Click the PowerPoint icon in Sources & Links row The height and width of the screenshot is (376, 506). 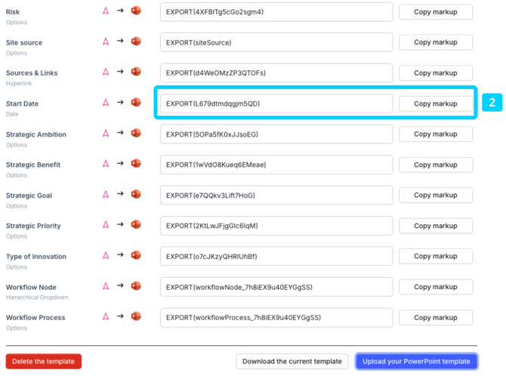click(136, 72)
